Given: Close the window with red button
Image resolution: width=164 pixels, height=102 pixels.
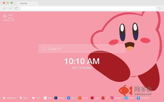Looking at the screenshot, I should pos(4,3).
